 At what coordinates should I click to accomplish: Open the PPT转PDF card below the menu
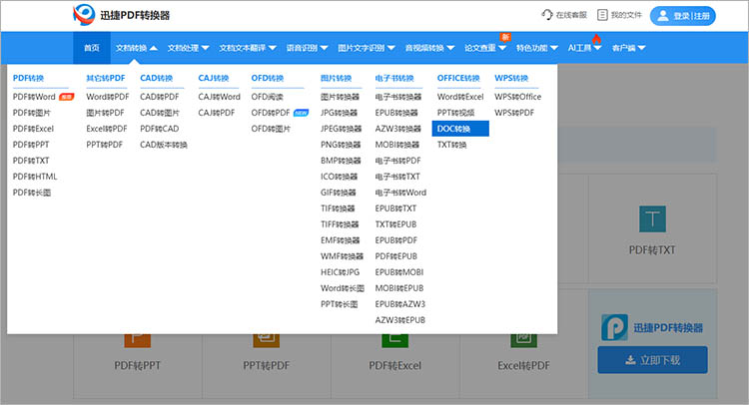[x=266, y=365]
